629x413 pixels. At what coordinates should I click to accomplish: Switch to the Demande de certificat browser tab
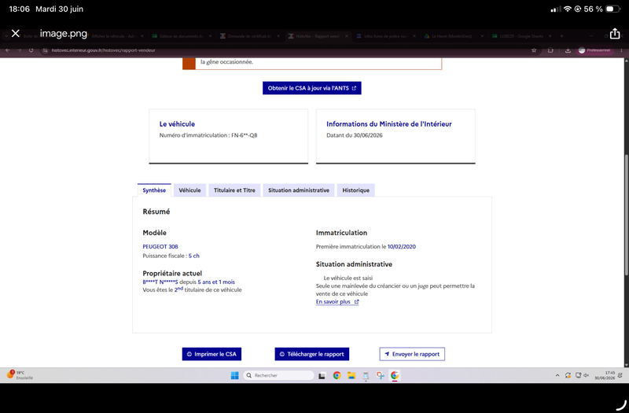[x=249, y=36]
